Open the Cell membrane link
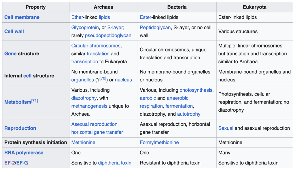Image resolution: width=295 pixels, height=170 pixels. click(x=22, y=17)
